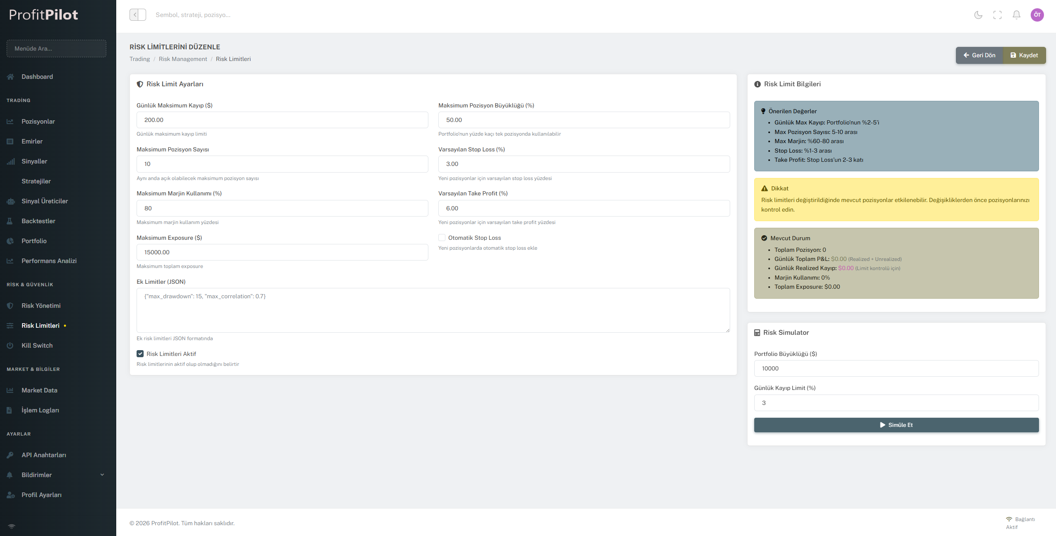
Task: Open notifications bell icon
Action: [1016, 15]
